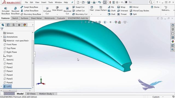Open the File menu
Image resolution: width=175 pixels, height=98 pixels.
click(x=26, y=2)
